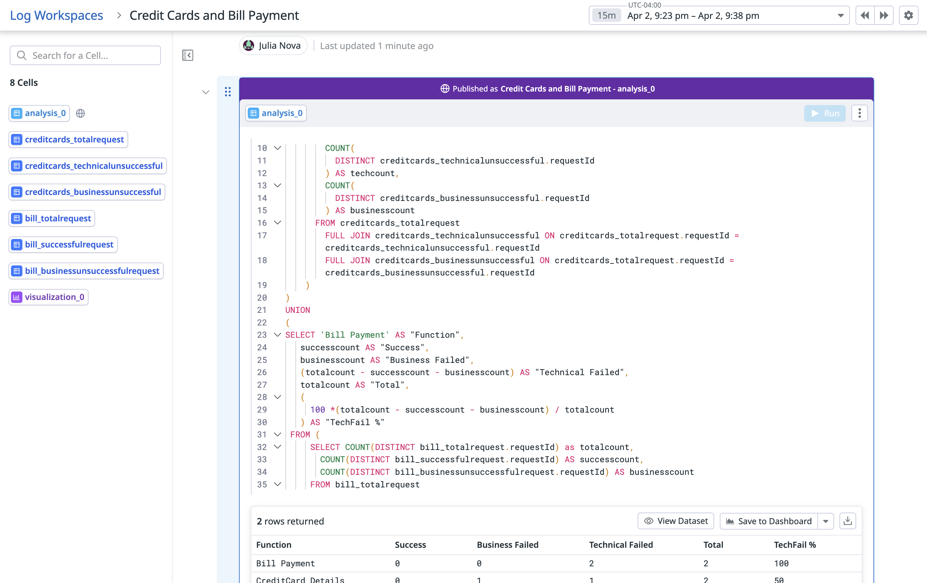
Task: Open the time range dropdown
Action: point(841,16)
